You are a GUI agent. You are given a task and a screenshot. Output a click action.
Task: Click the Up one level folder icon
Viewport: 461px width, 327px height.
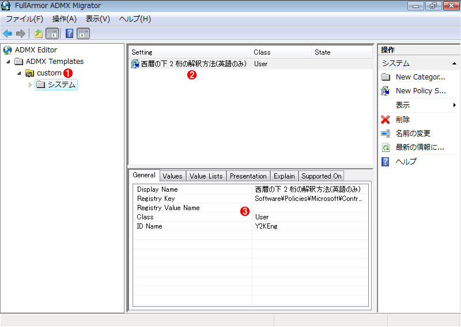click(x=39, y=34)
